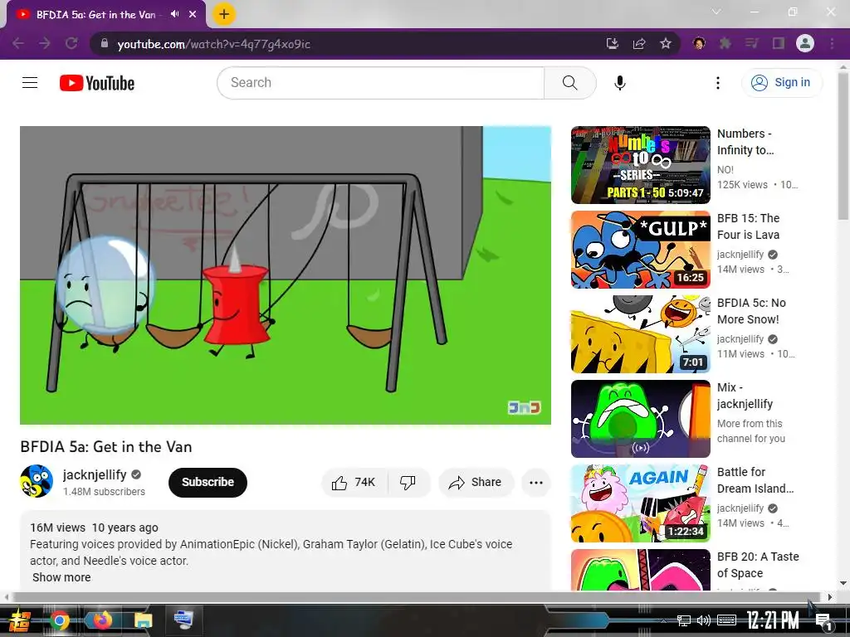Open network status tray icon

point(684,620)
